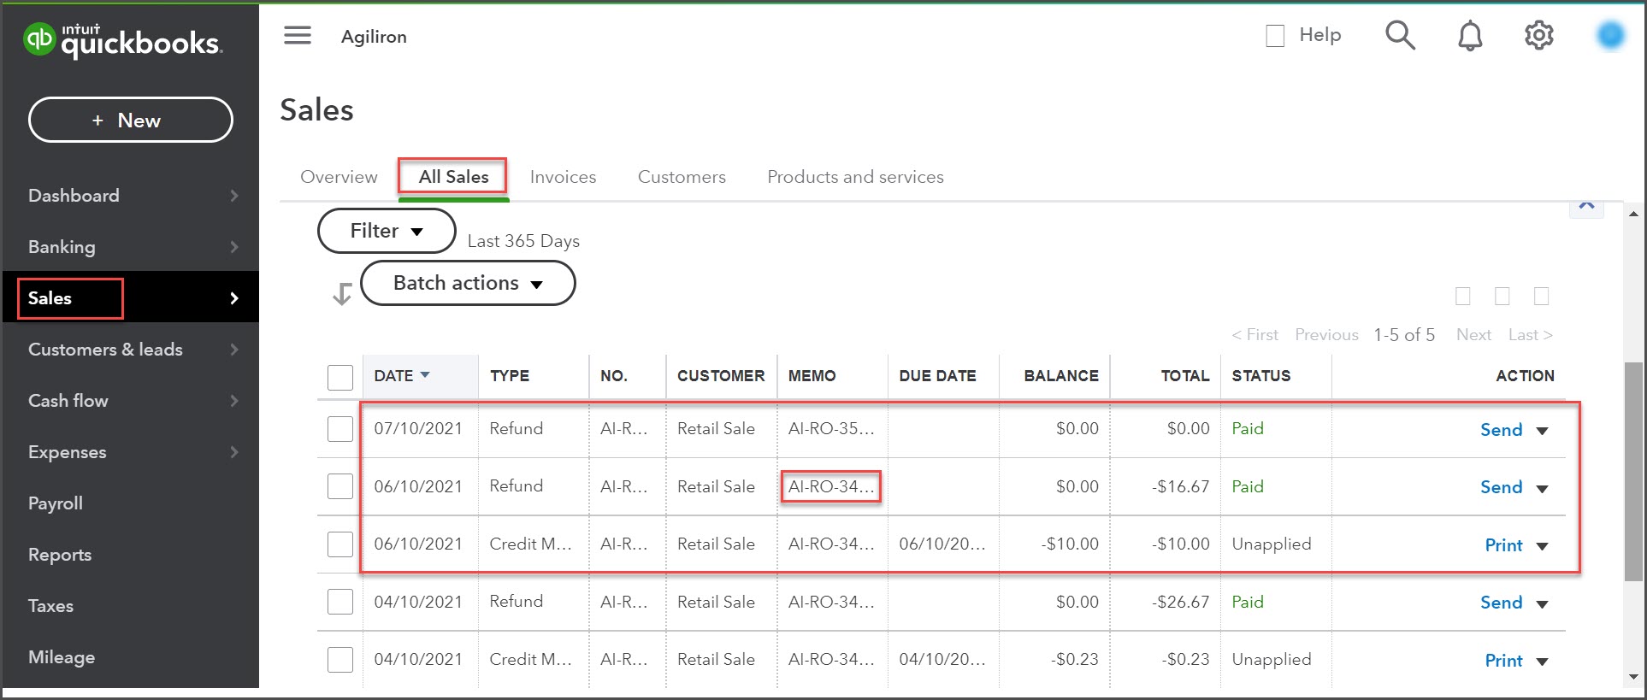Check the 04/10/2021 Refund row checkbox
The width and height of the screenshot is (1647, 700).
point(340,602)
